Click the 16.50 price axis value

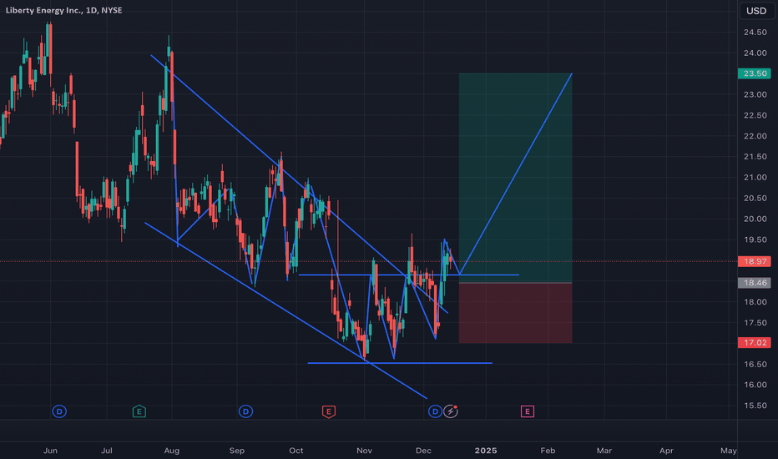coord(755,364)
